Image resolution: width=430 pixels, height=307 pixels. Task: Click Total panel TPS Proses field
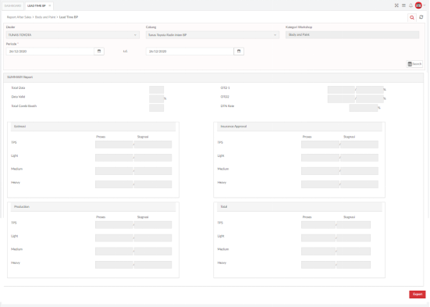pyautogui.click(x=318, y=225)
